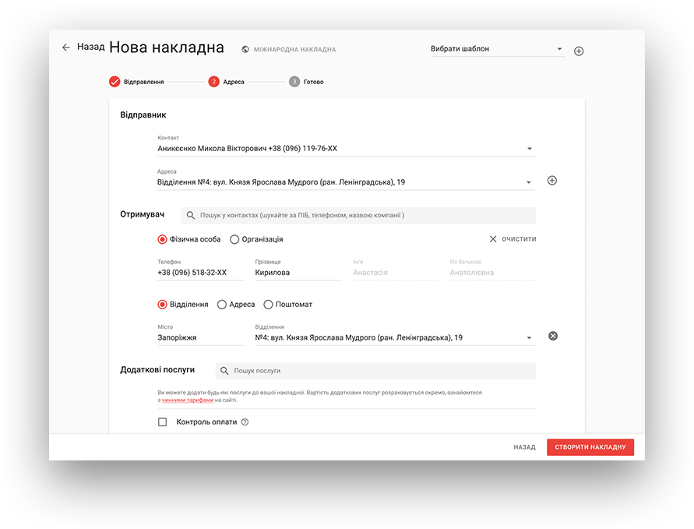Click the По батькові field Анатоліївна
Viewport: 694px width, 529px height.
coord(493,269)
